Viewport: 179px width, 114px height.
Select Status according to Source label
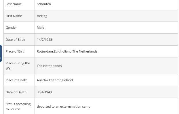18,107
